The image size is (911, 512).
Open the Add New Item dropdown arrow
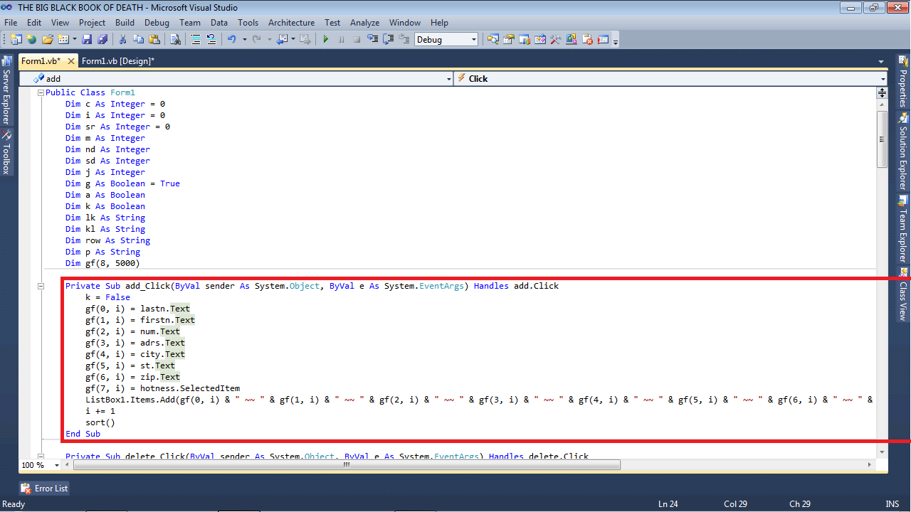pyautogui.click(x=74, y=40)
